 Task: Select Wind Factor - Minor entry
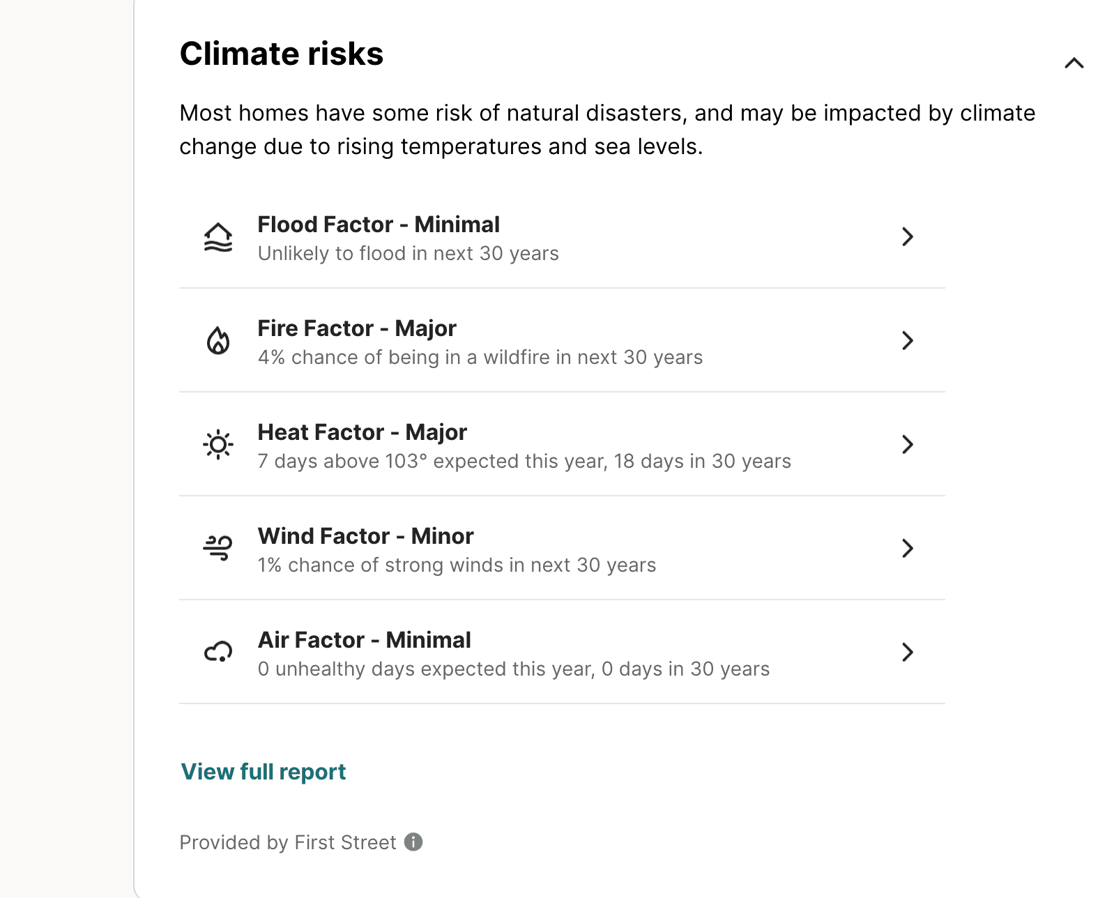tap(562, 548)
